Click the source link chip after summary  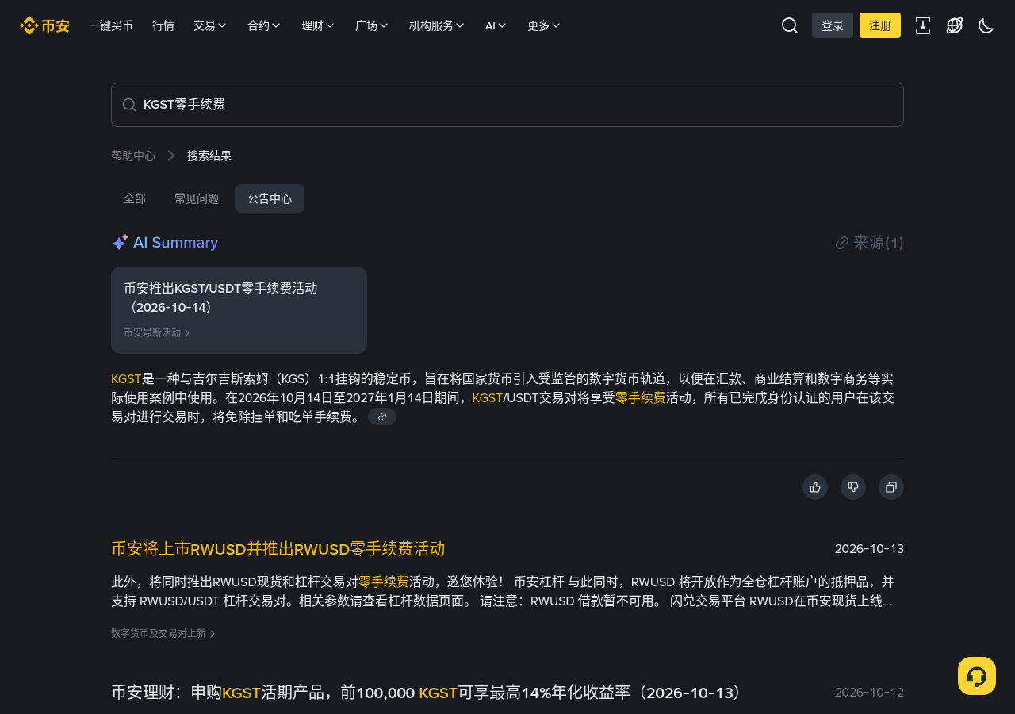tap(382, 416)
